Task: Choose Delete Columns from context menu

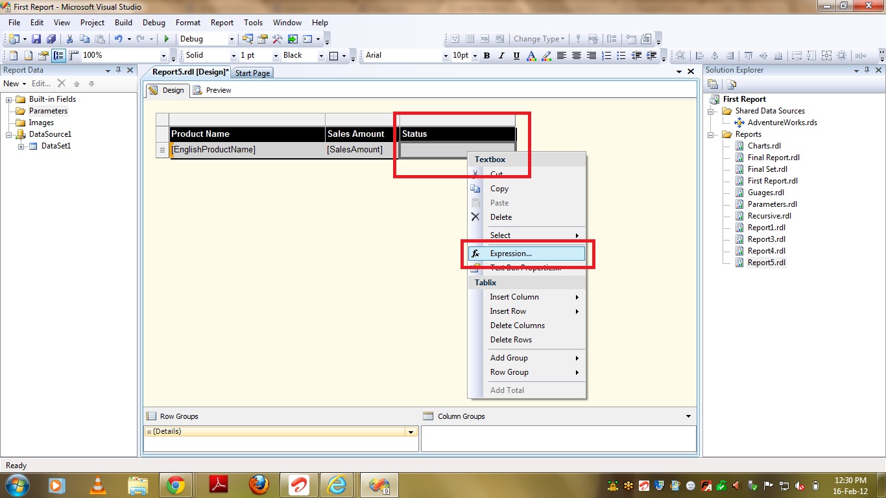Action: (x=517, y=326)
